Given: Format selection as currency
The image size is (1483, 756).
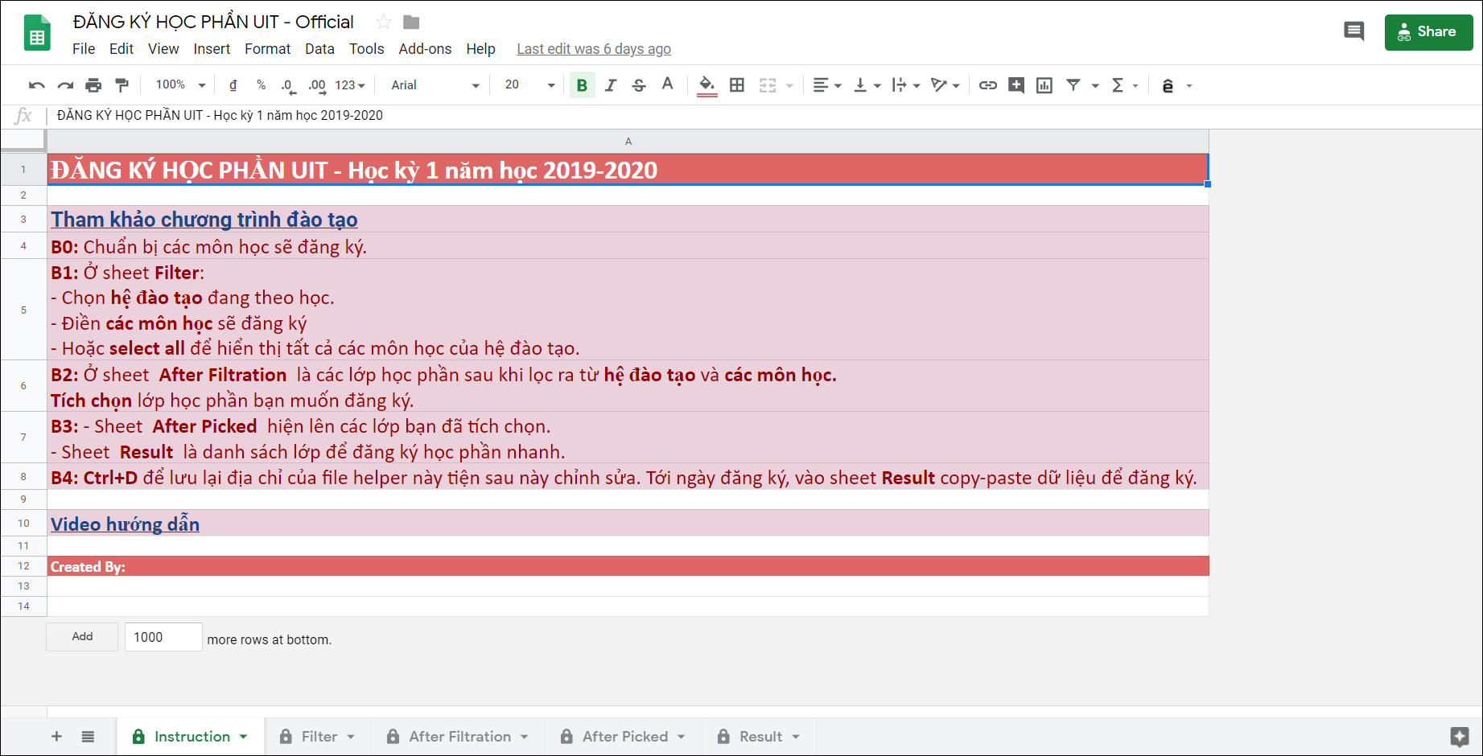Looking at the screenshot, I should point(233,84).
